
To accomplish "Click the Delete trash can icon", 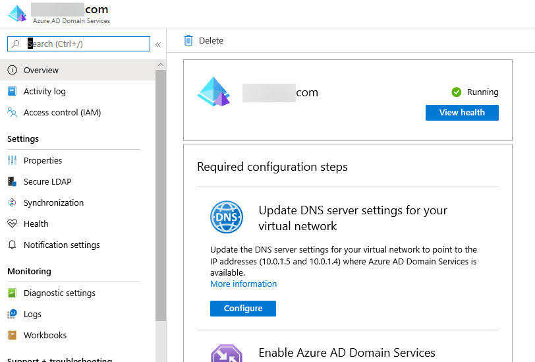I will coord(189,40).
